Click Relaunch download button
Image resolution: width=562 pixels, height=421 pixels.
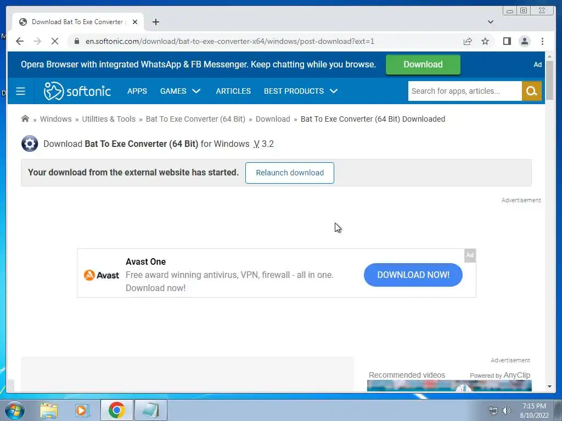(290, 173)
